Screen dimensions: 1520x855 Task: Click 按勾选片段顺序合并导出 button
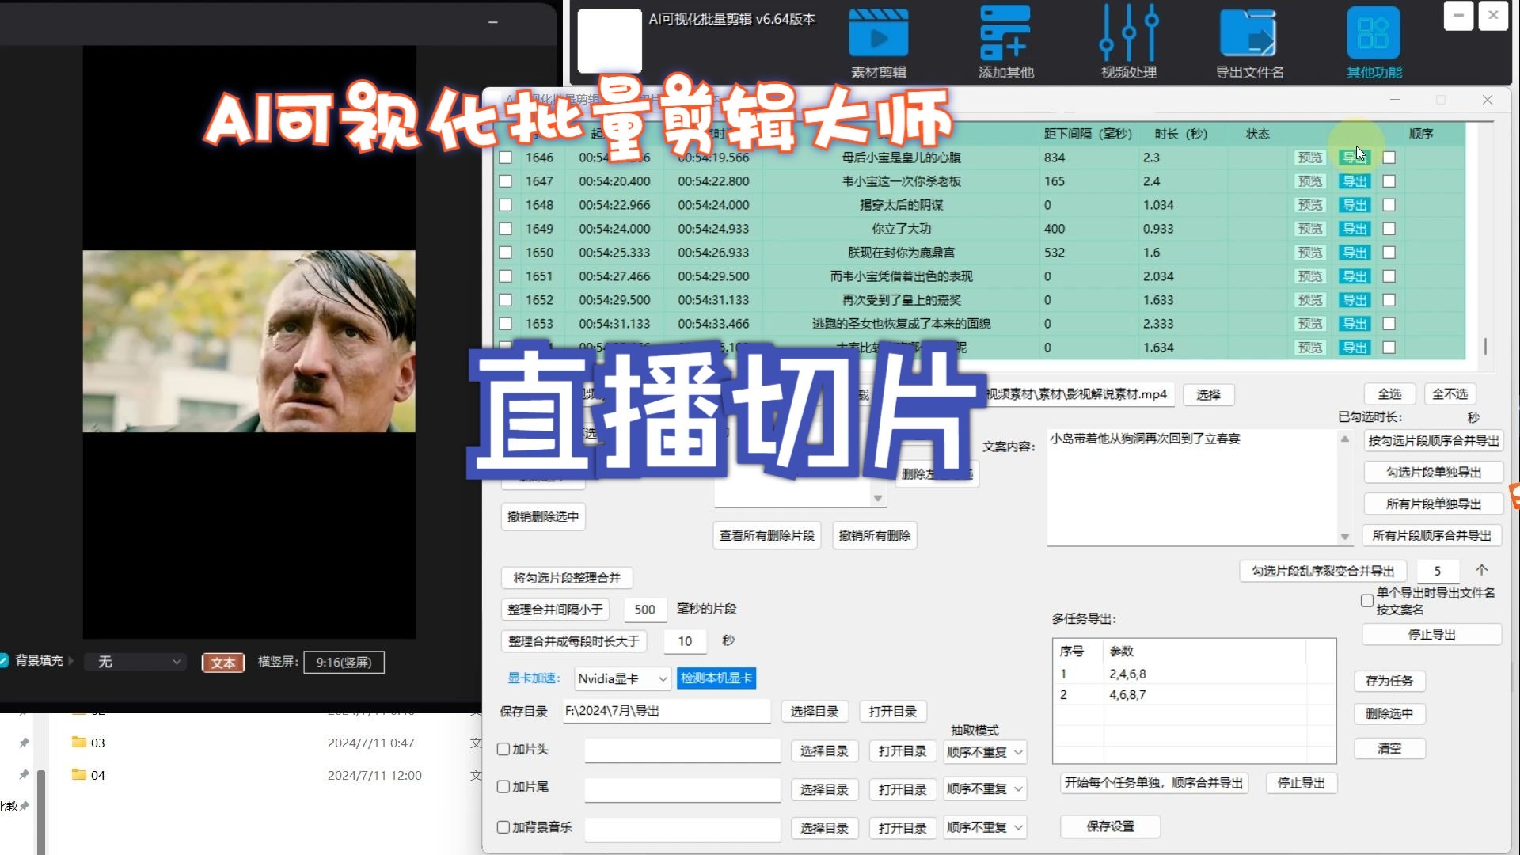click(1434, 441)
